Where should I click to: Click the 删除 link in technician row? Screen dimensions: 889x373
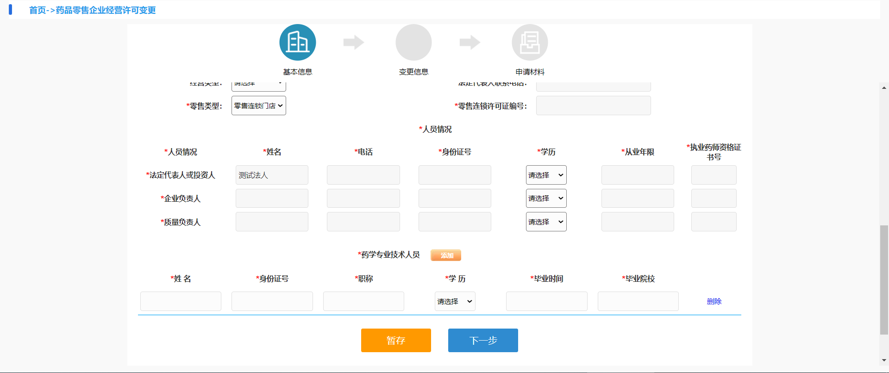[714, 301]
